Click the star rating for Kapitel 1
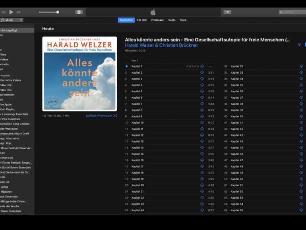306x230 pixels. pyautogui.click(x=192, y=66)
